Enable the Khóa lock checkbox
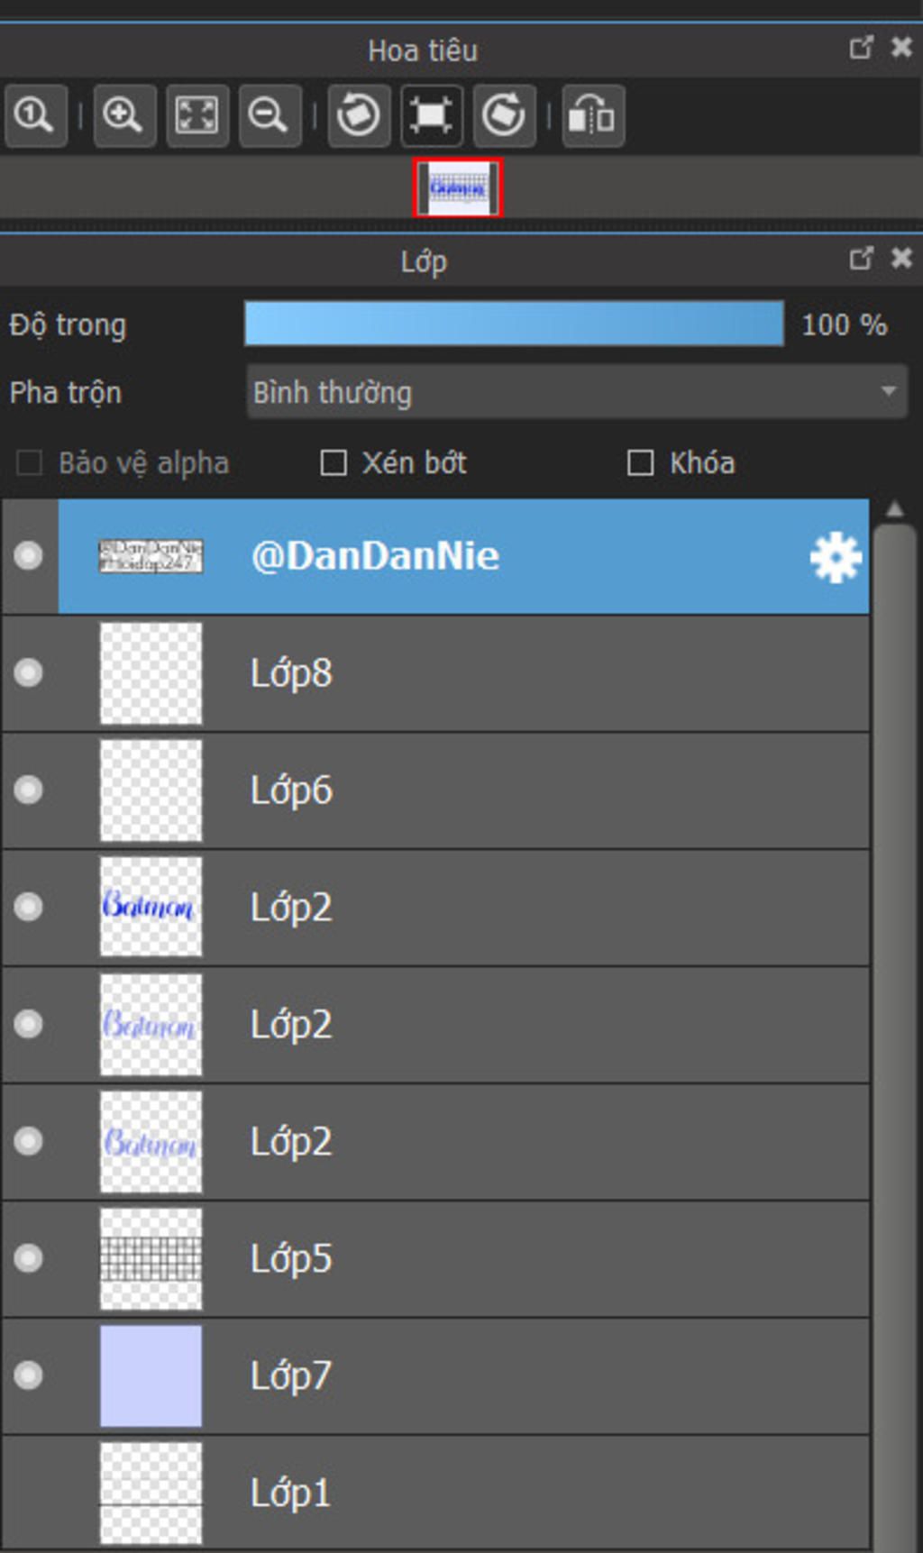 (640, 463)
